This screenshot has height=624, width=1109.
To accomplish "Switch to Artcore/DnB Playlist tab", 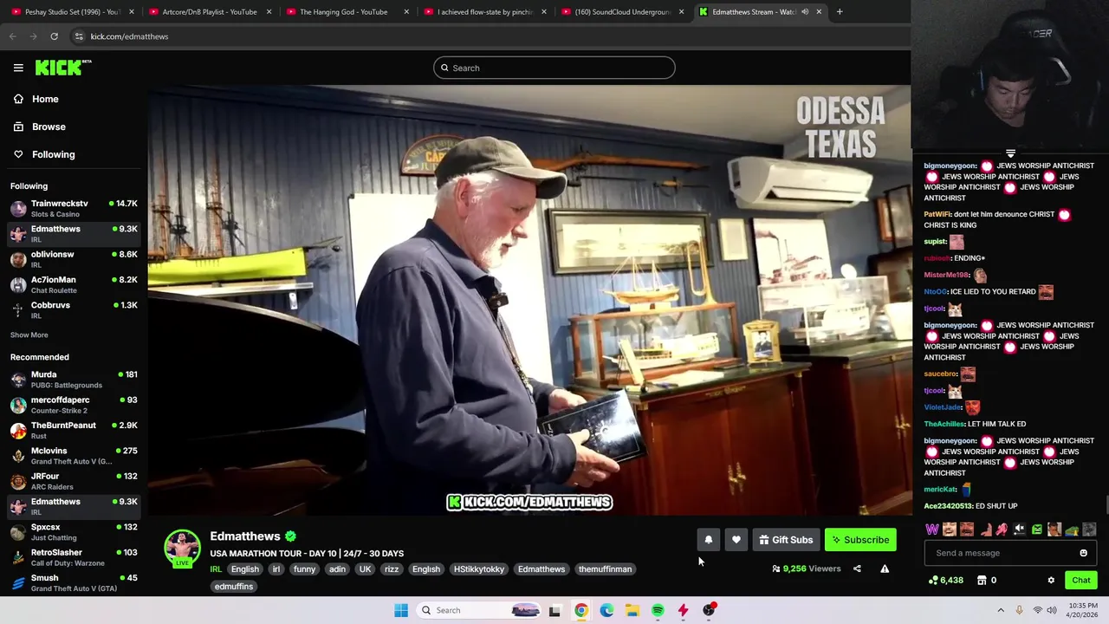I will (209, 12).
